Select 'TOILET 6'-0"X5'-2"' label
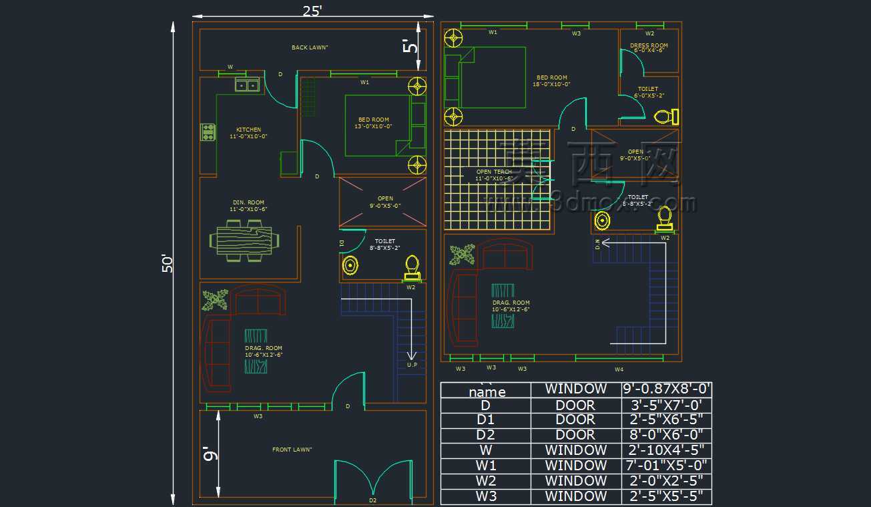Image resolution: width=871 pixels, height=507 pixels. (x=648, y=92)
